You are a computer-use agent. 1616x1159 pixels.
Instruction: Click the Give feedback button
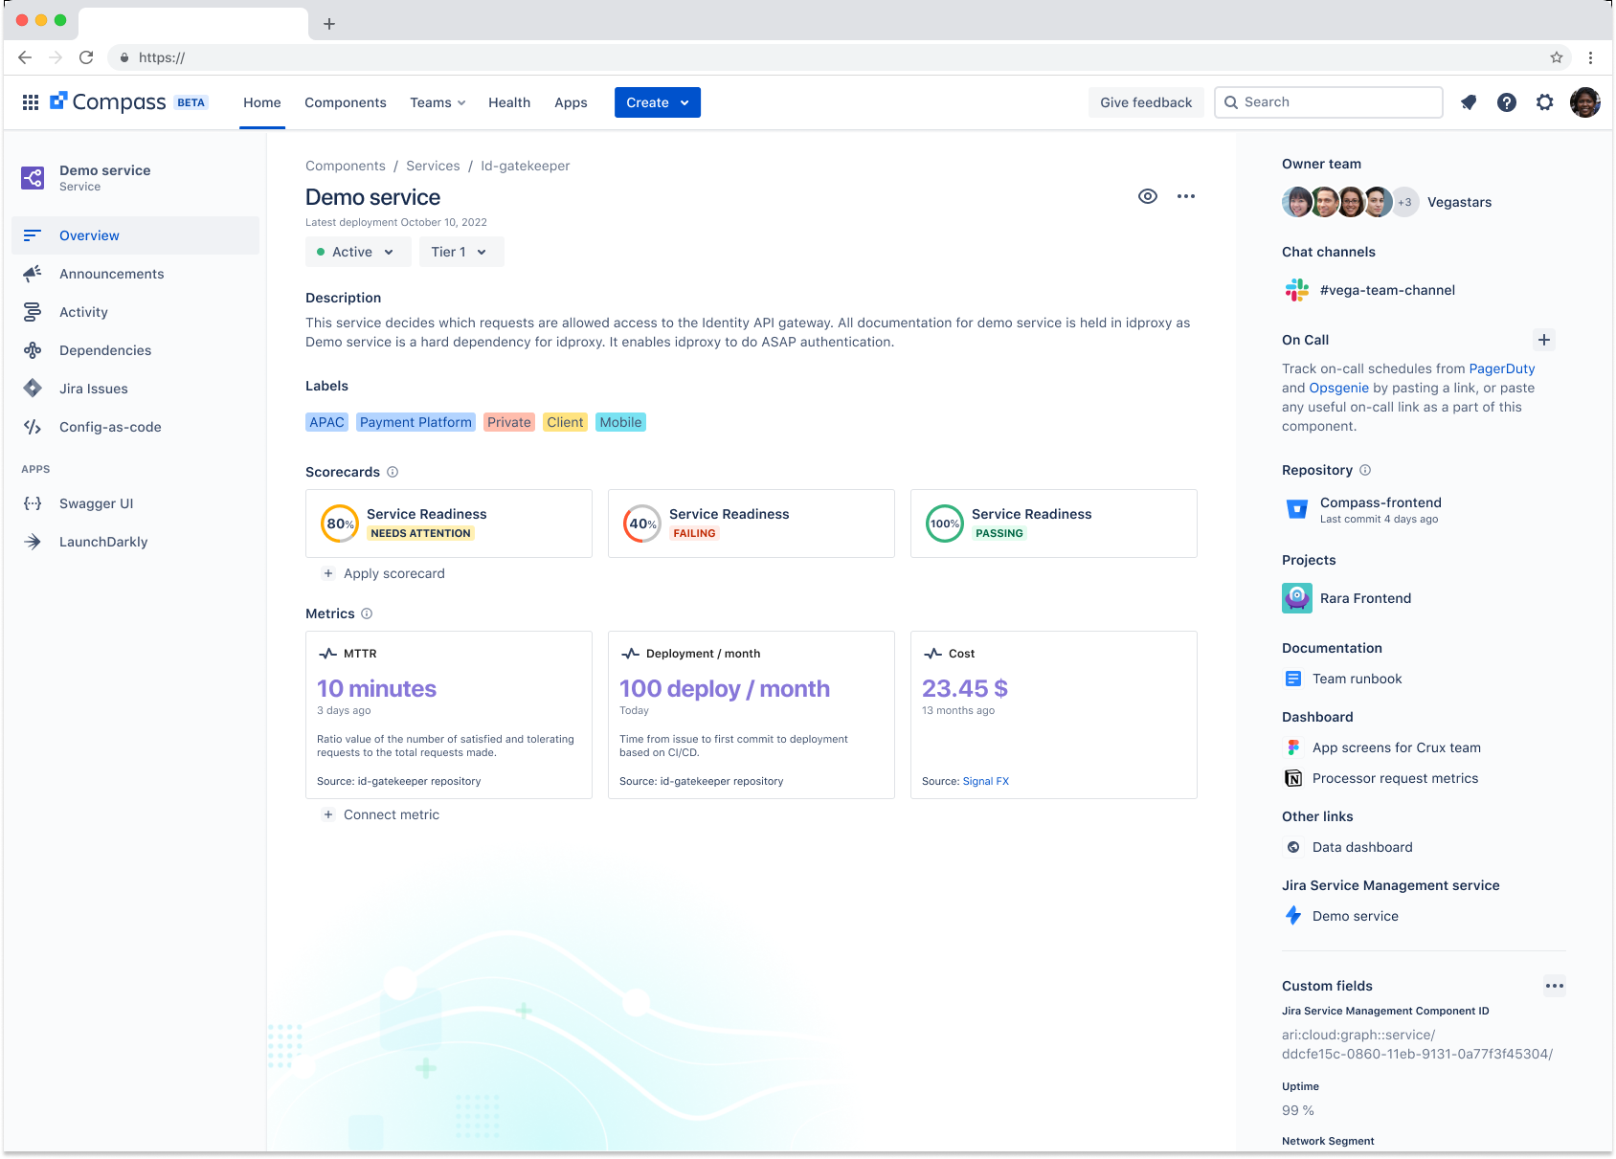[x=1146, y=102]
